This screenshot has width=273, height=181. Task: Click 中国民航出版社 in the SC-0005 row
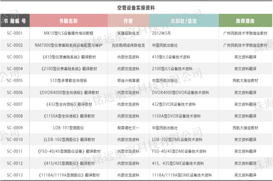coord(165,80)
